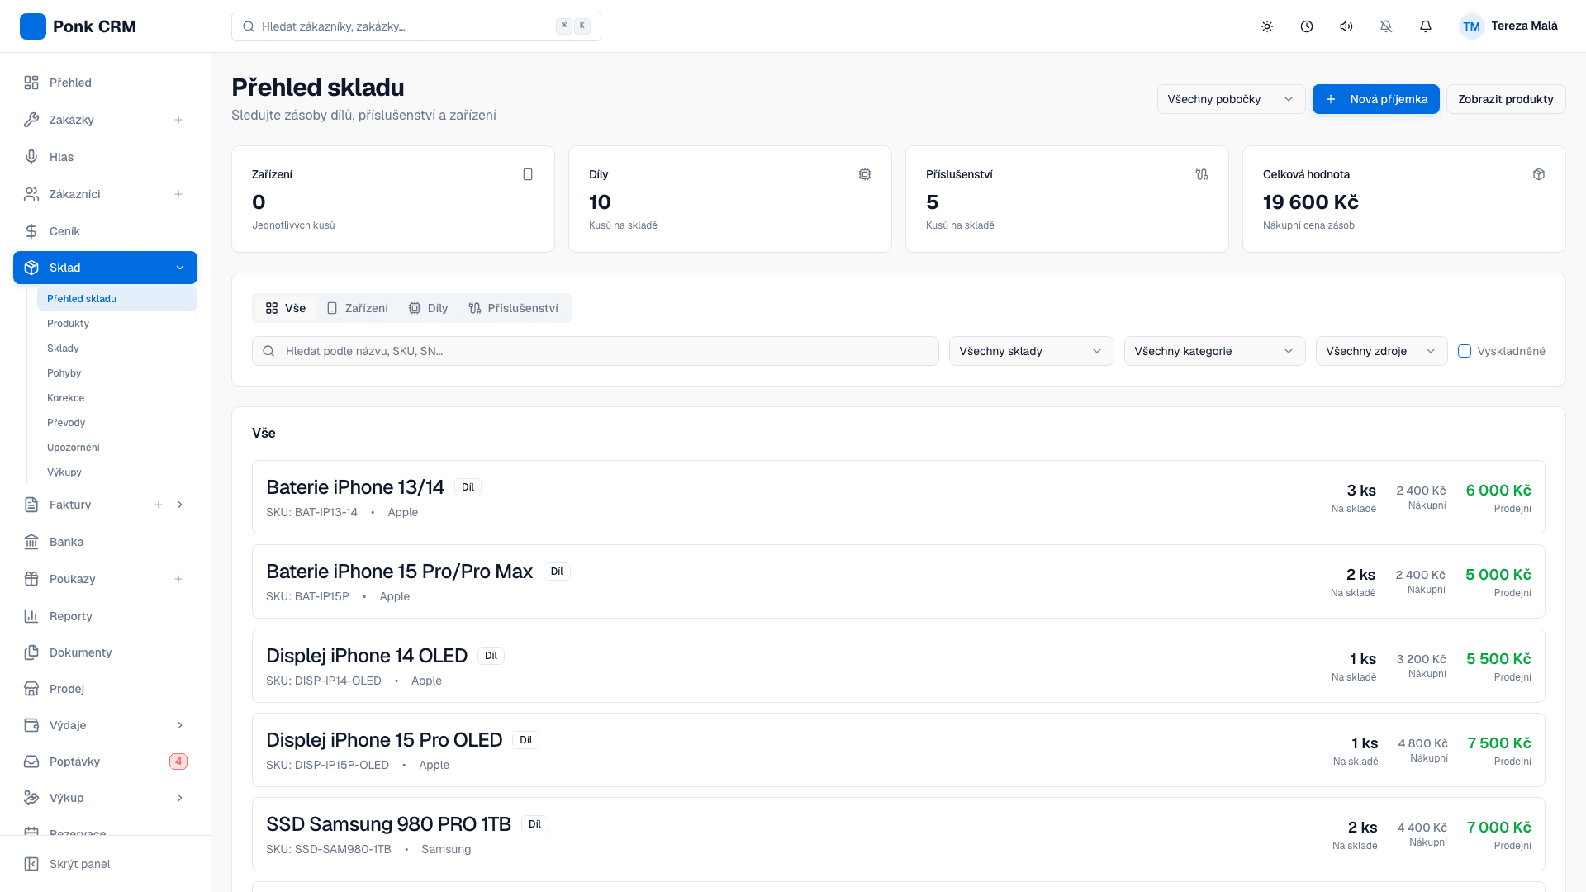Enable the Vyskladněné checkbox
Image resolution: width=1586 pixels, height=892 pixels.
tap(1465, 351)
